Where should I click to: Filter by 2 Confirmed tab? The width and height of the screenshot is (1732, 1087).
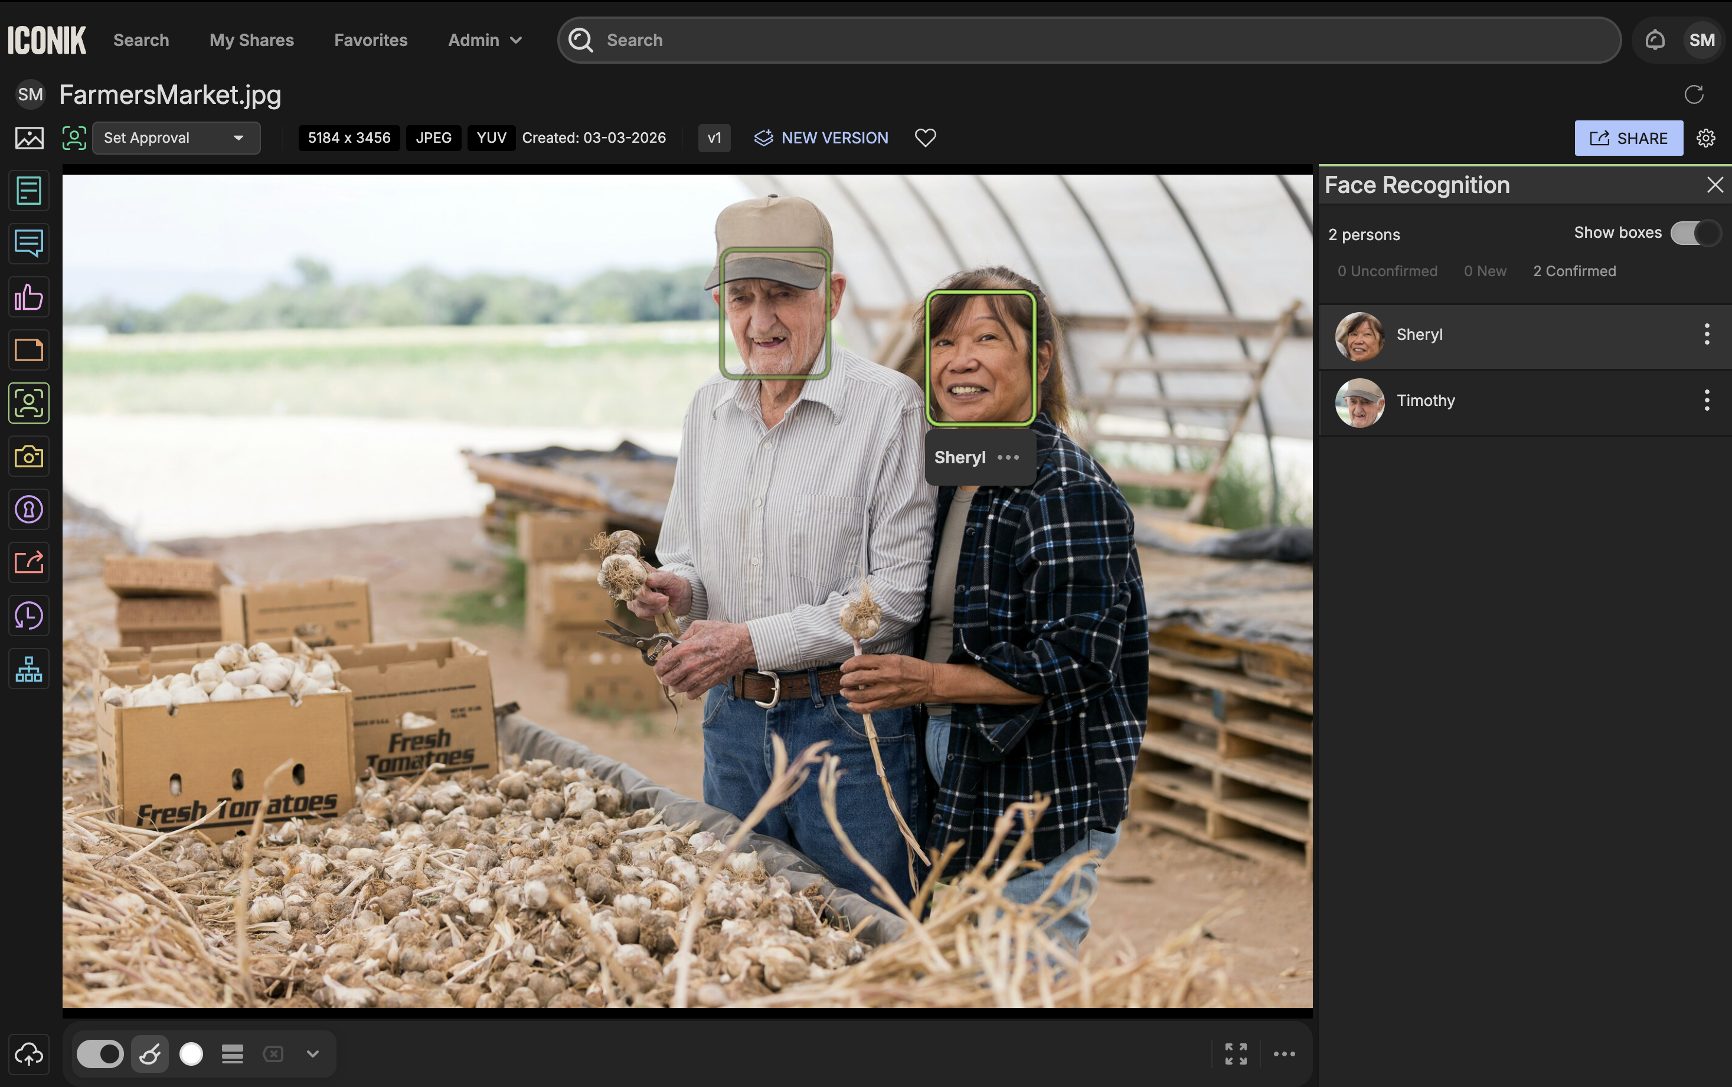1574,271
